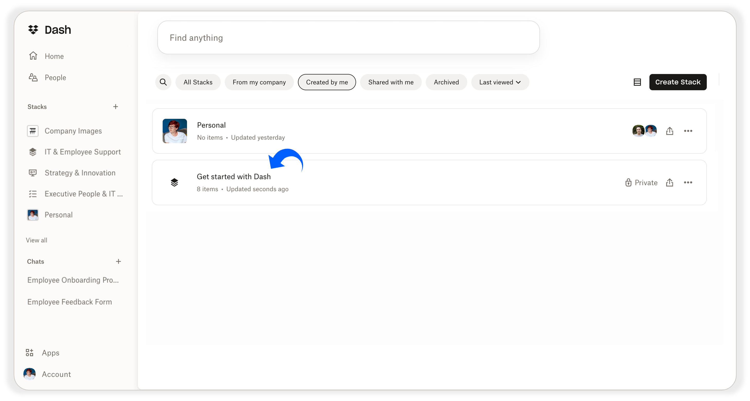Toggle the From my company filter
The height and width of the screenshot is (401, 750).
click(259, 82)
